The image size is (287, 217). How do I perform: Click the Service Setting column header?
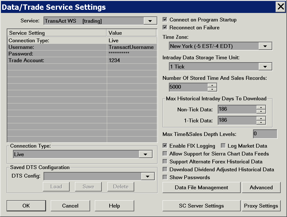click(x=57, y=33)
